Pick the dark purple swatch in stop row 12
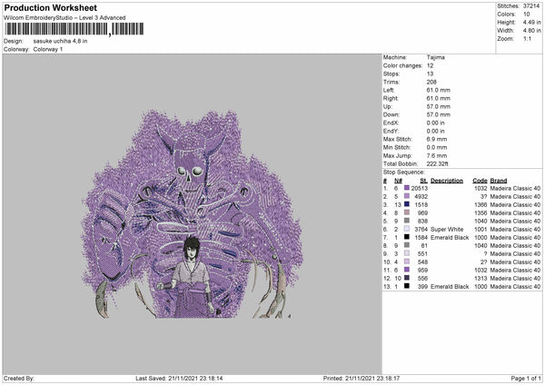The height and width of the screenshot is (385, 545). pos(407,278)
